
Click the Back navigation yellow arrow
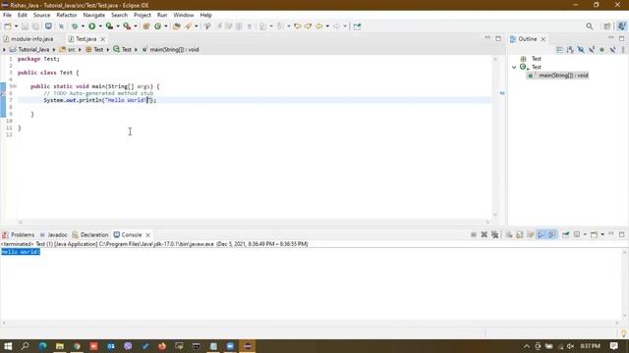tap(318, 26)
